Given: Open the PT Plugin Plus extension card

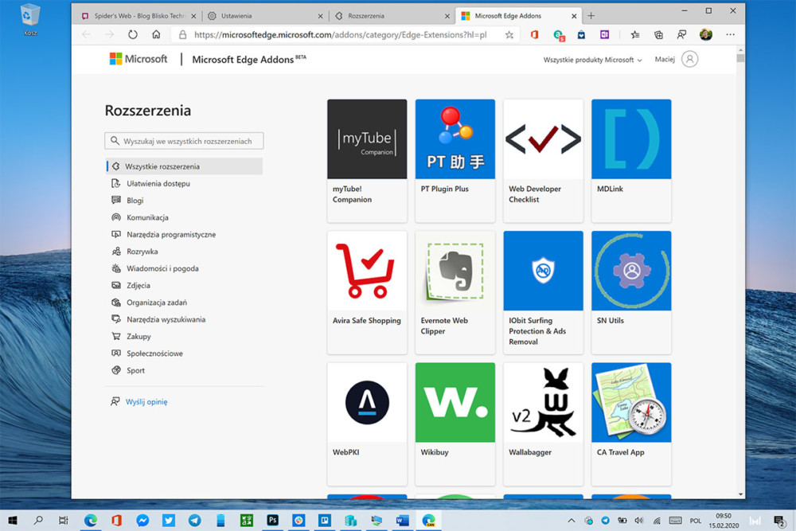Looking at the screenshot, I should (x=455, y=161).
